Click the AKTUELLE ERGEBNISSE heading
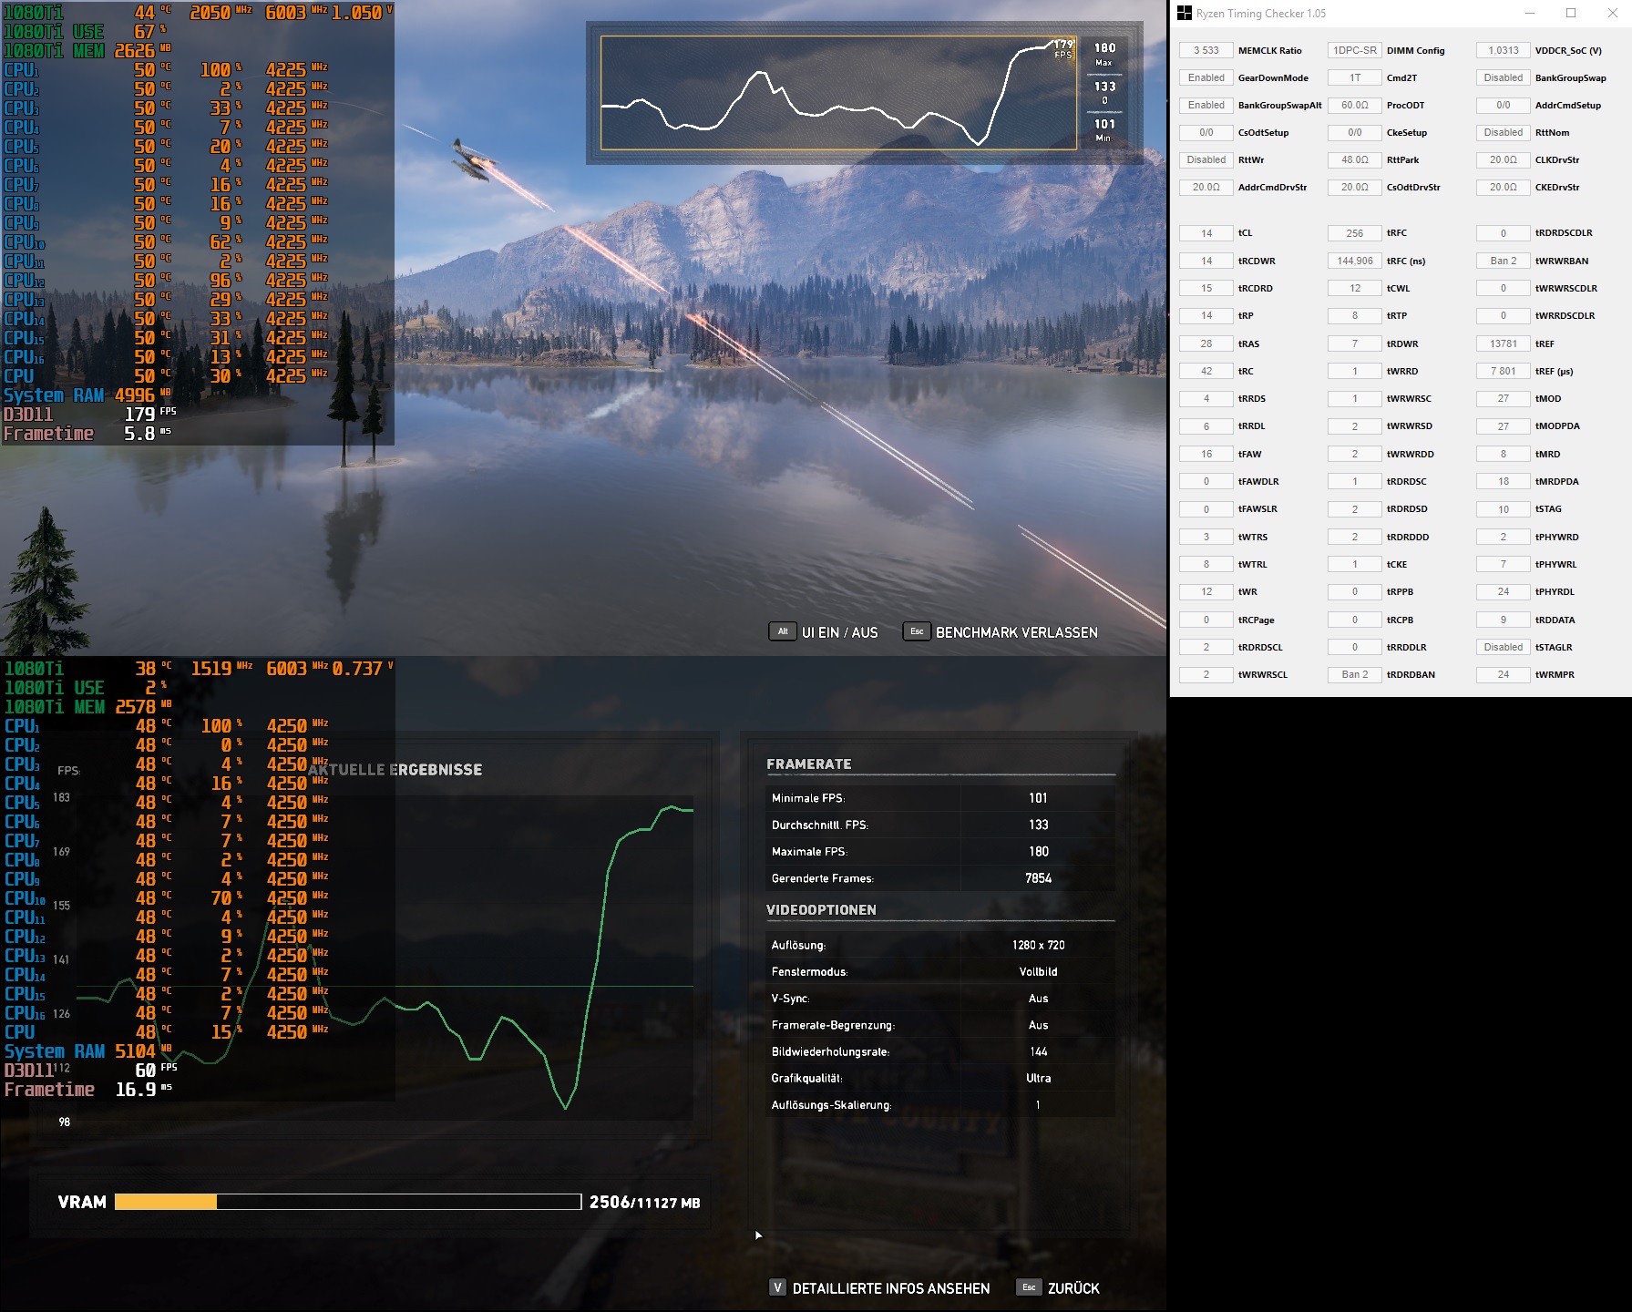The image size is (1632, 1312). [x=395, y=770]
